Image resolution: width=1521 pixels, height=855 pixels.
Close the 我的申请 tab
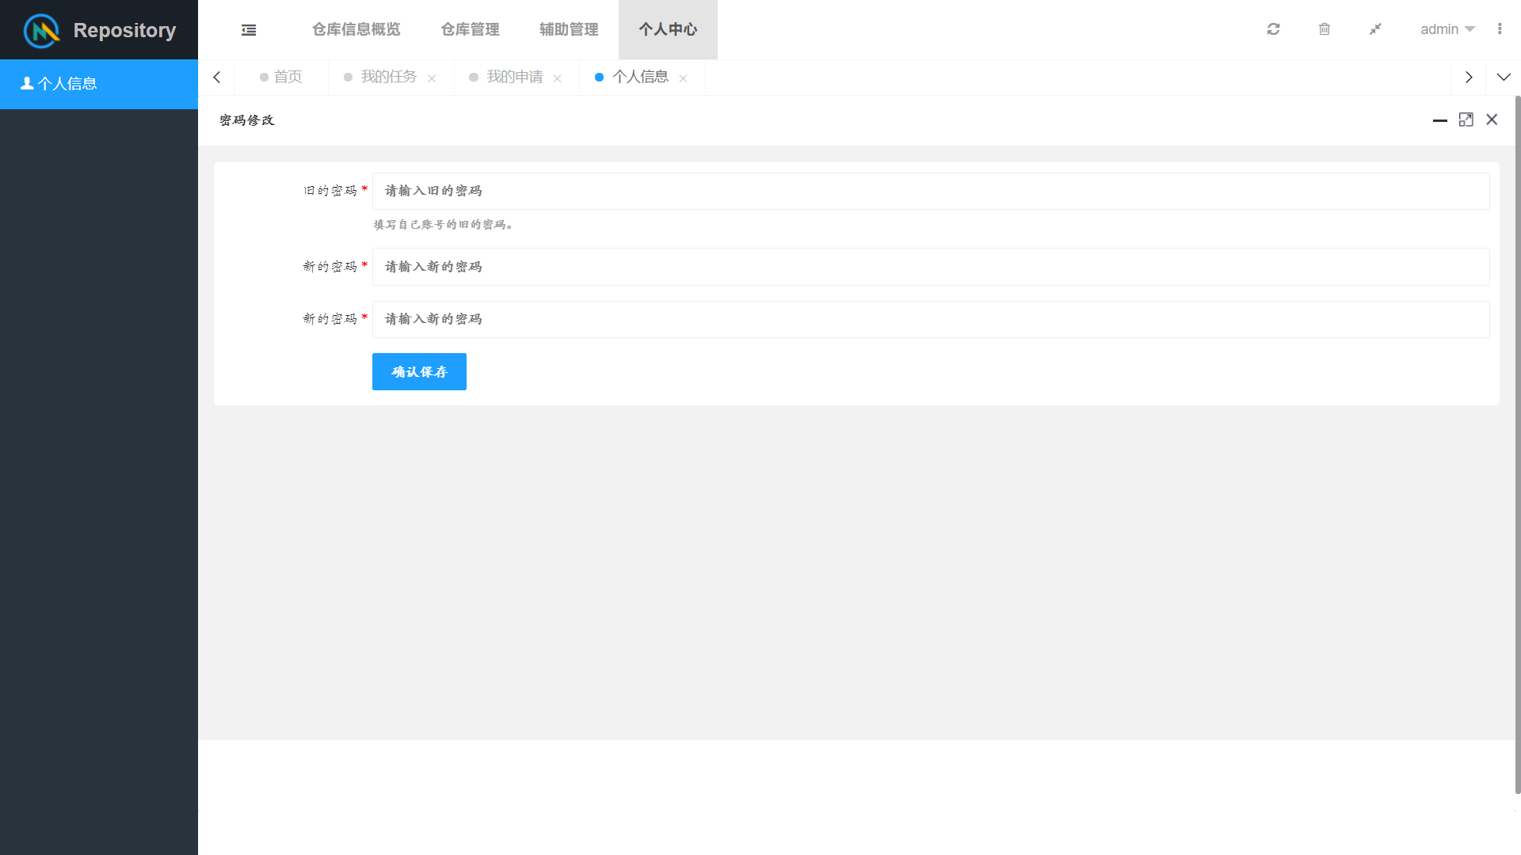[558, 78]
